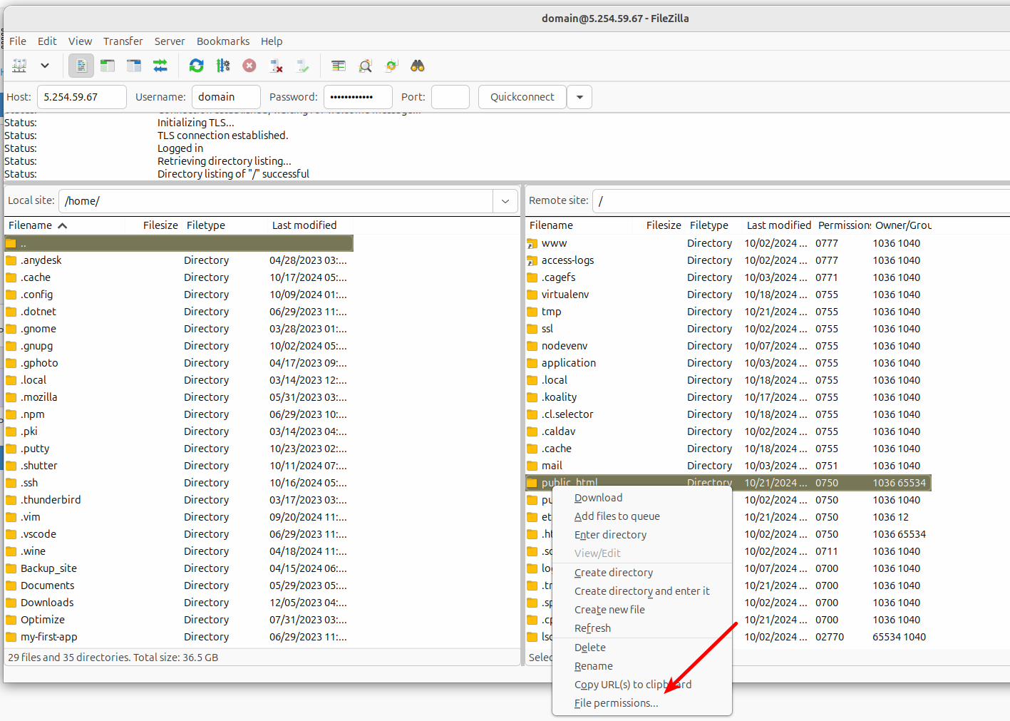The height and width of the screenshot is (721, 1010).
Task: Click the Username input field
Action: click(x=226, y=97)
